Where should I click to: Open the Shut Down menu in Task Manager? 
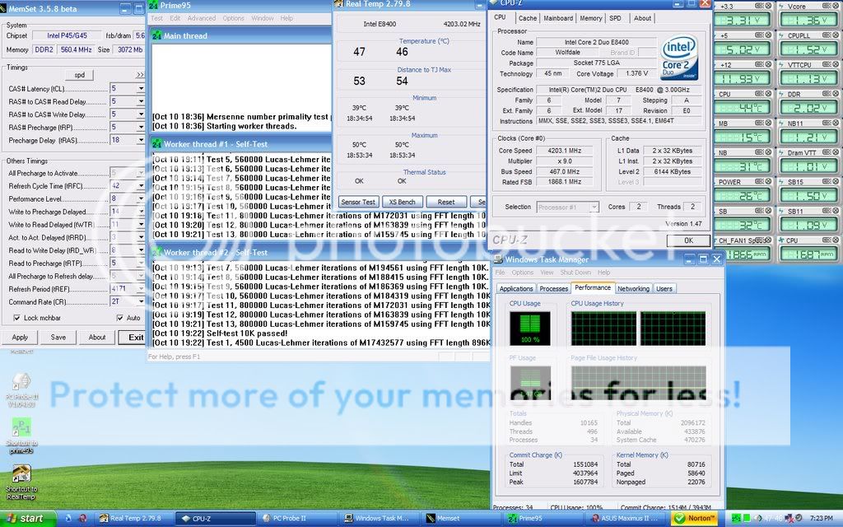[575, 273]
